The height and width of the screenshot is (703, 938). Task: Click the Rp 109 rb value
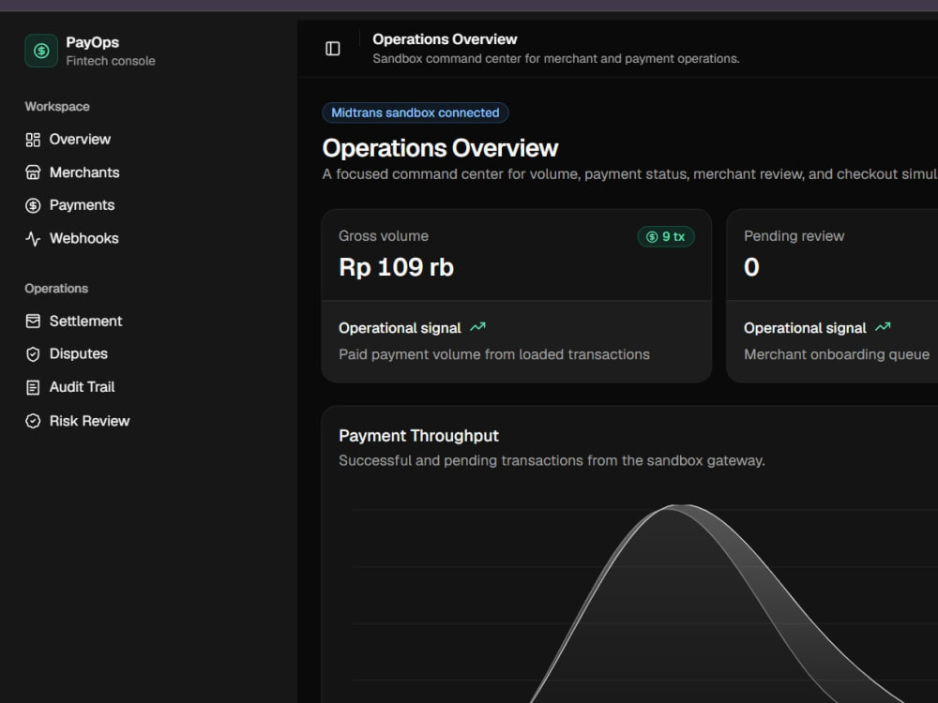(396, 267)
